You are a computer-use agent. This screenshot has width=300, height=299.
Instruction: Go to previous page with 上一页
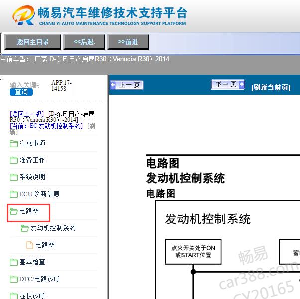click(127, 85)
